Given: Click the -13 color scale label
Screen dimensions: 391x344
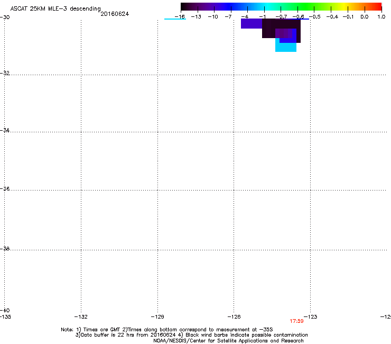Looking at the screenshot, I should click(196, 17).
